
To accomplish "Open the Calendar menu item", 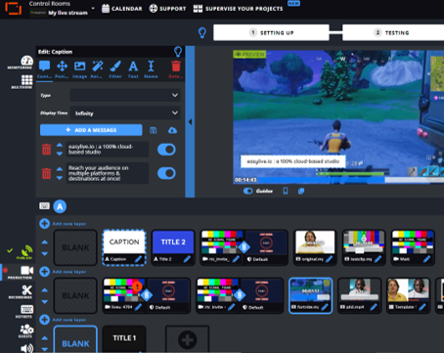I will [x=122, y=9].
